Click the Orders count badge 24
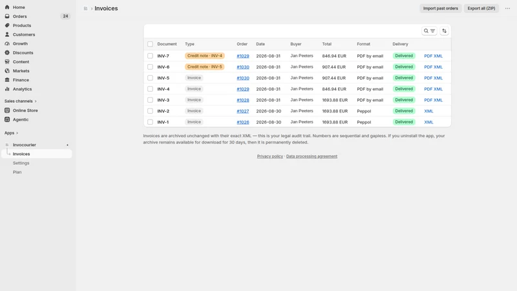 (65, 16)
